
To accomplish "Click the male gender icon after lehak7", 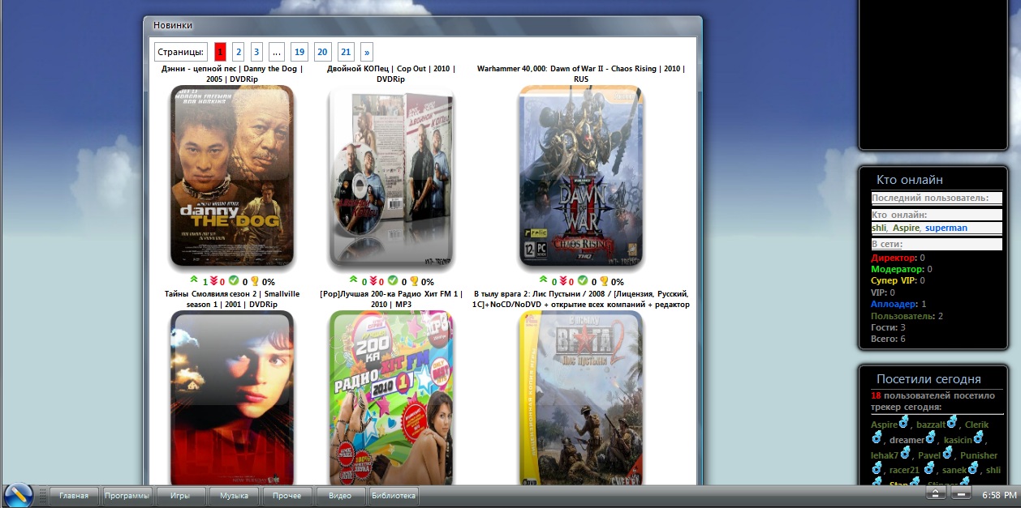I will (906, 453).
